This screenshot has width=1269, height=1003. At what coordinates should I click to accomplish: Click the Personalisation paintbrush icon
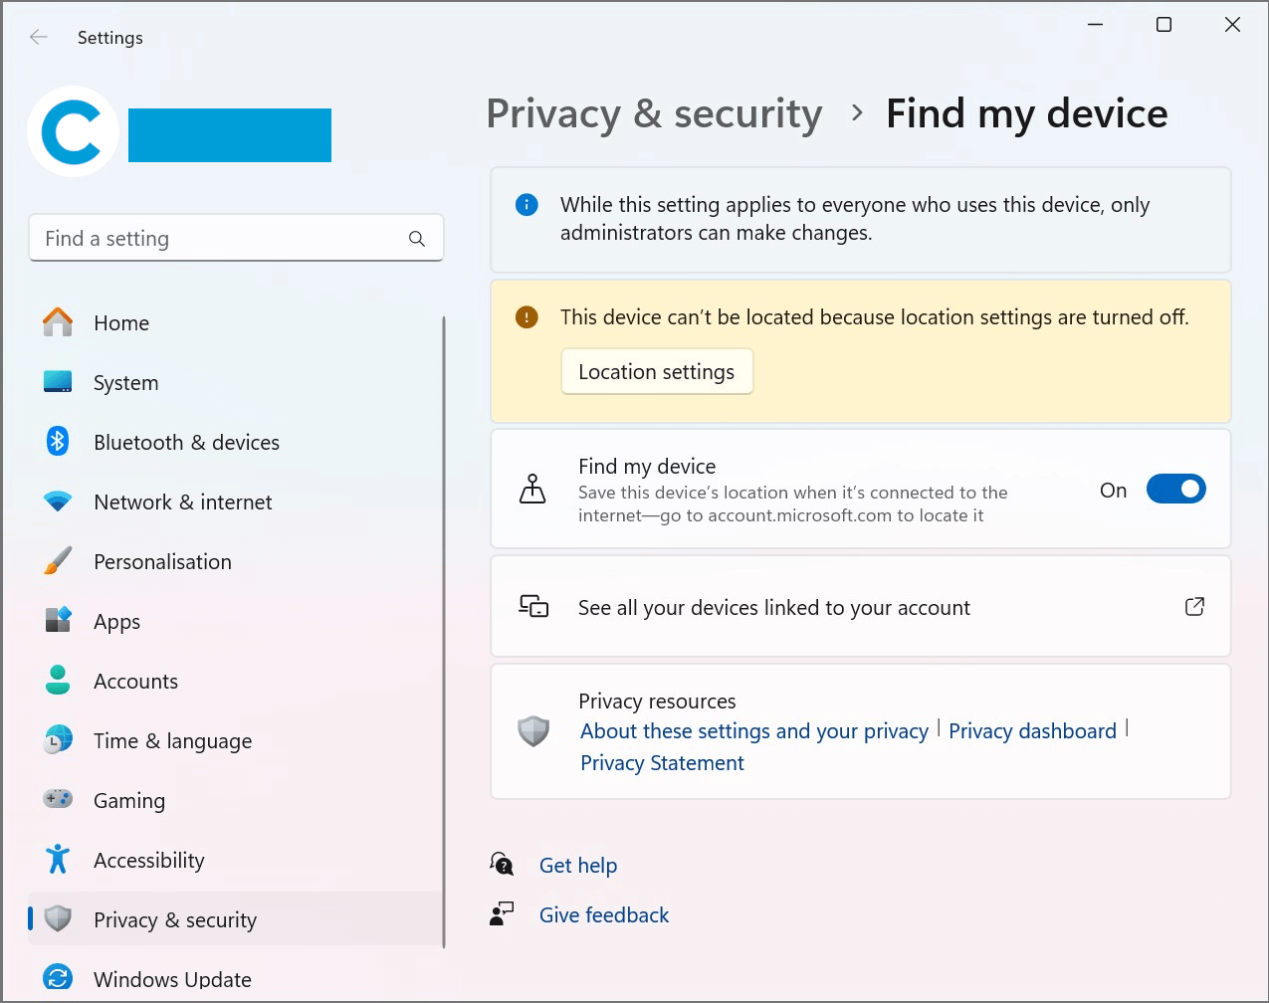coord(58,561)
